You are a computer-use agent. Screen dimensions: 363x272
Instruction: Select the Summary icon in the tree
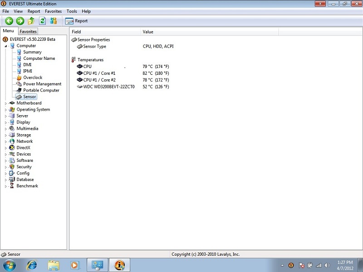[x=19, y=52]
